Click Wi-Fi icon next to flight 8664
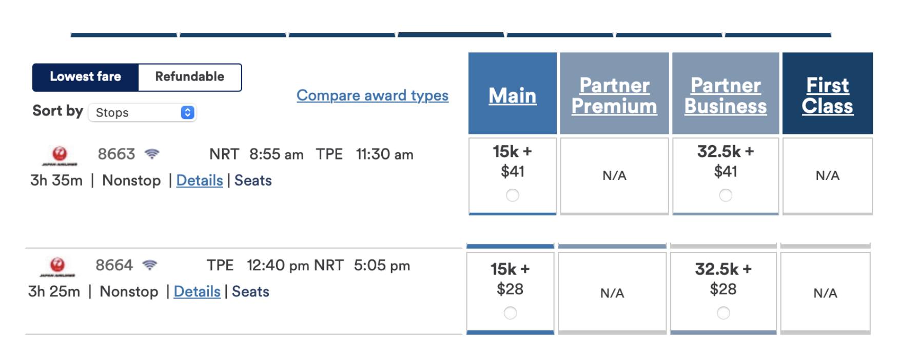The width and height of the screenshot is (898, 359). [x=150, y=265]
